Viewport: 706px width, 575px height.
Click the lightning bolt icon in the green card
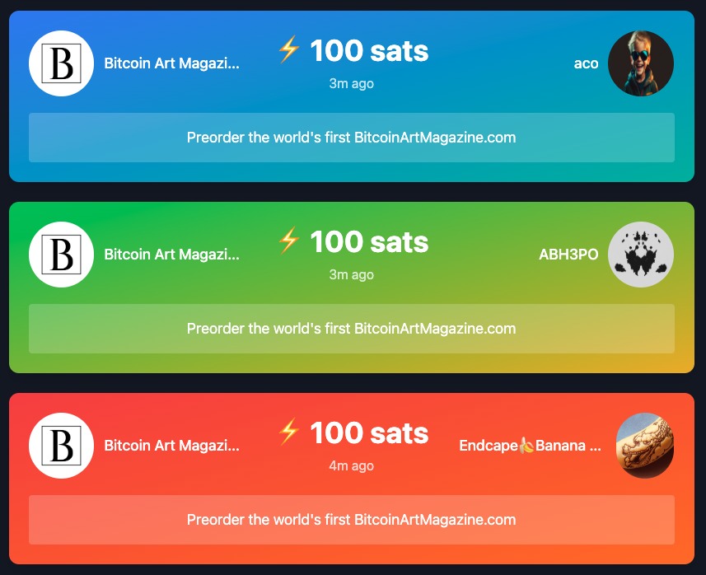pyautogui.click(x=288, y=241)
